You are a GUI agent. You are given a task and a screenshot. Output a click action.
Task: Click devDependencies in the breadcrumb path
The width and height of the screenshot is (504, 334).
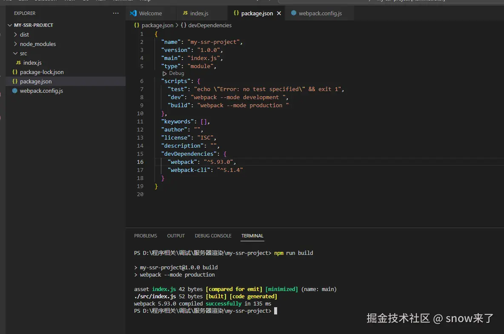[209, 25]
